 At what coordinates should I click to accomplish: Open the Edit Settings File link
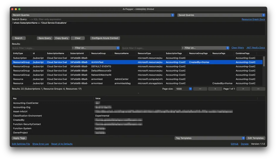pos(21,144)
